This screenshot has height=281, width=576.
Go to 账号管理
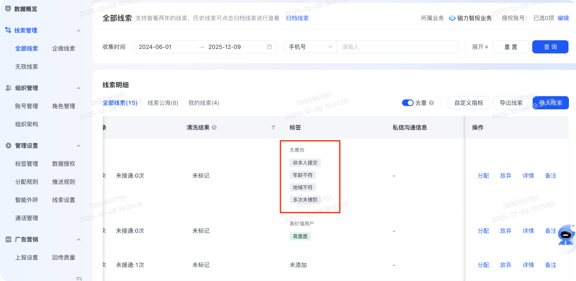click(26, 106)
